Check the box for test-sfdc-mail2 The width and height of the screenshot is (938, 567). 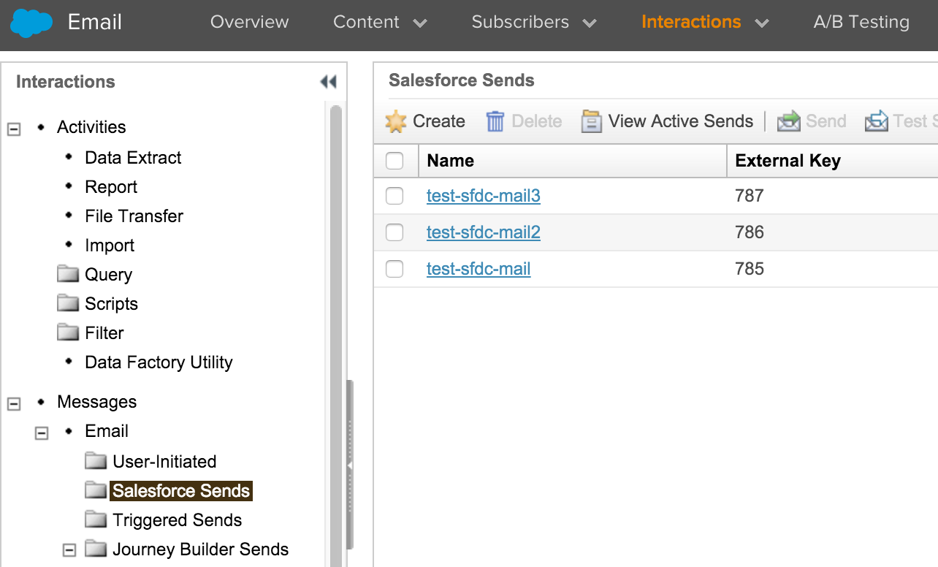(394, 232)
